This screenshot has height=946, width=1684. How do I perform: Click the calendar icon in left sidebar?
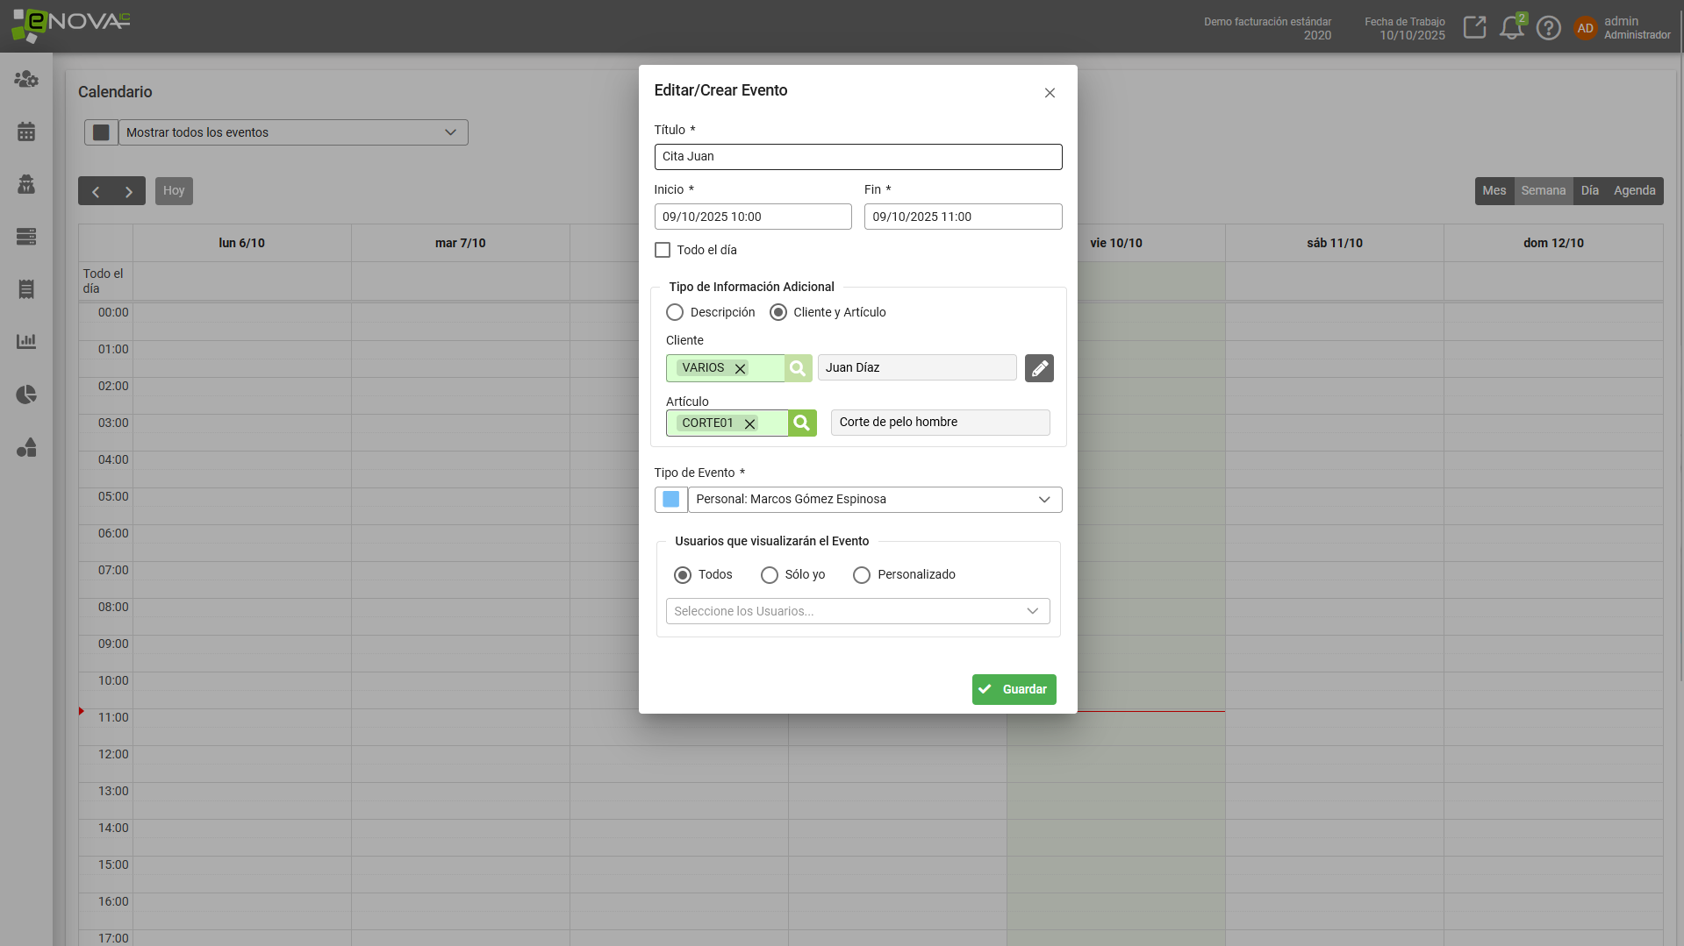26,132
